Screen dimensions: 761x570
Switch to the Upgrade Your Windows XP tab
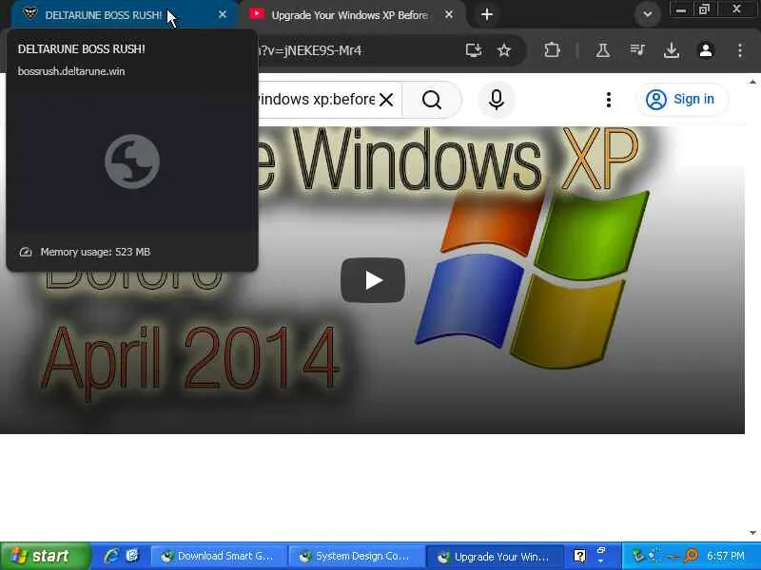pyautogui.click(x=349, y=15)
